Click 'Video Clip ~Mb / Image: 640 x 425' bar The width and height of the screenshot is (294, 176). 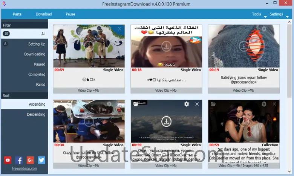click(244, 166)
